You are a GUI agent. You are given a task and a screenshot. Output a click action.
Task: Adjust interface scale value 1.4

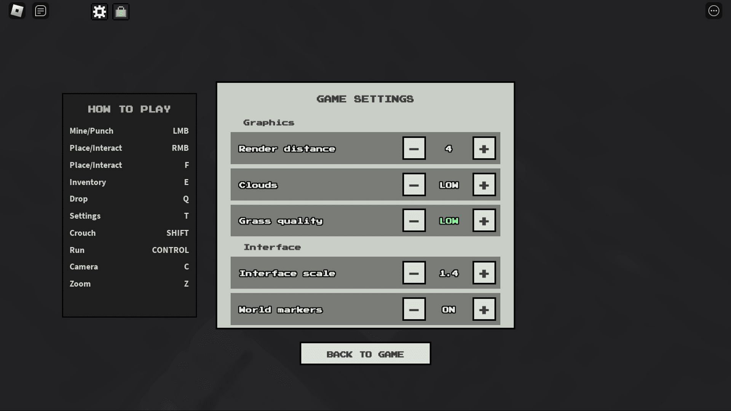click(x=449, y=273)
